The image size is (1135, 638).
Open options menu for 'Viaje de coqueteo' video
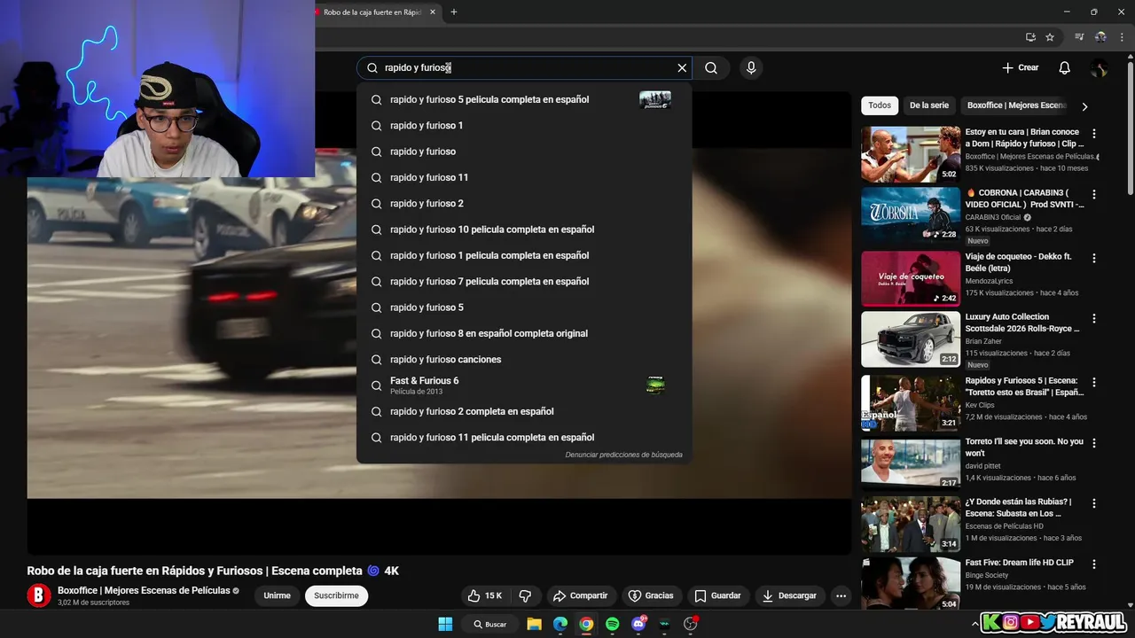pos(1093,258)
